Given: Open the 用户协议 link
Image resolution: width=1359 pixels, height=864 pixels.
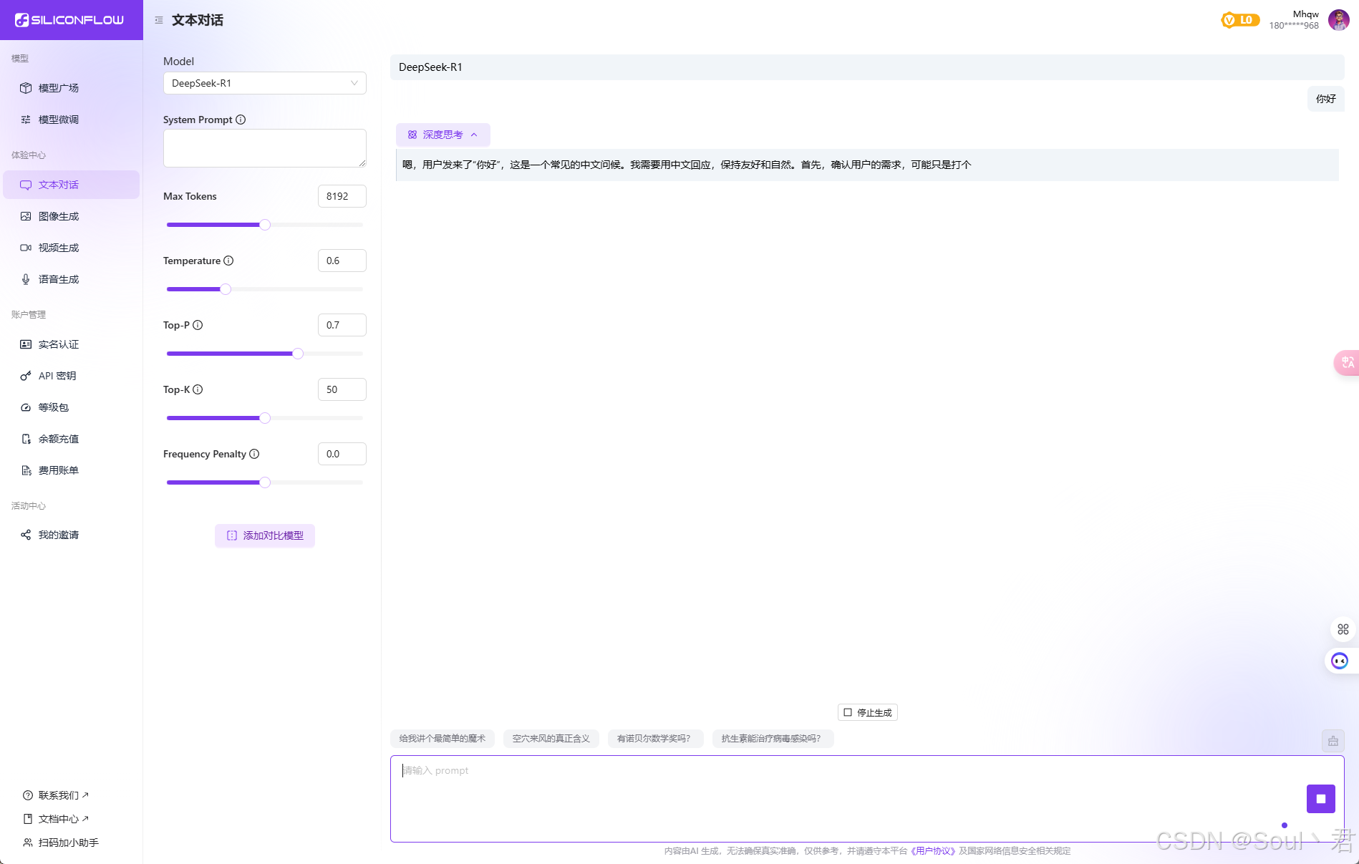Looking at the screenshot, I should pos(933,851).
